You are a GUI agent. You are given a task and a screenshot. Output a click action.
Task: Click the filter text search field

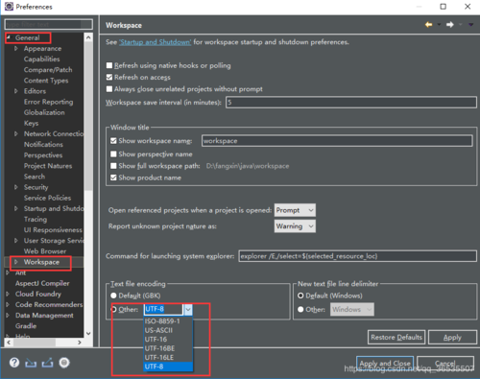(x=49, y=24)
